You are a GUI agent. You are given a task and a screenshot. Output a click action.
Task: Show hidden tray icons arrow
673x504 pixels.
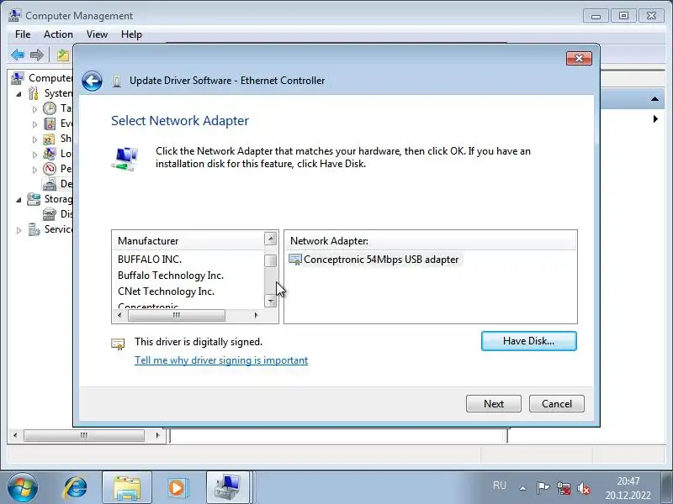[522, 488]
